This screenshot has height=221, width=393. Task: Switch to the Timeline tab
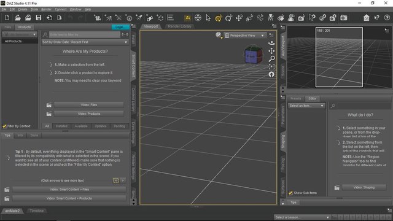point(37,211)
